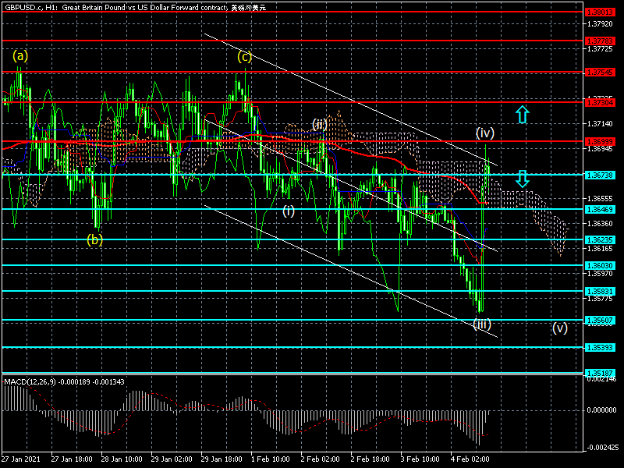This screenshot has width=624, height=468.
Task: Click the white (i) wave label
Action: pyautogui.click(x=289, y=211)
